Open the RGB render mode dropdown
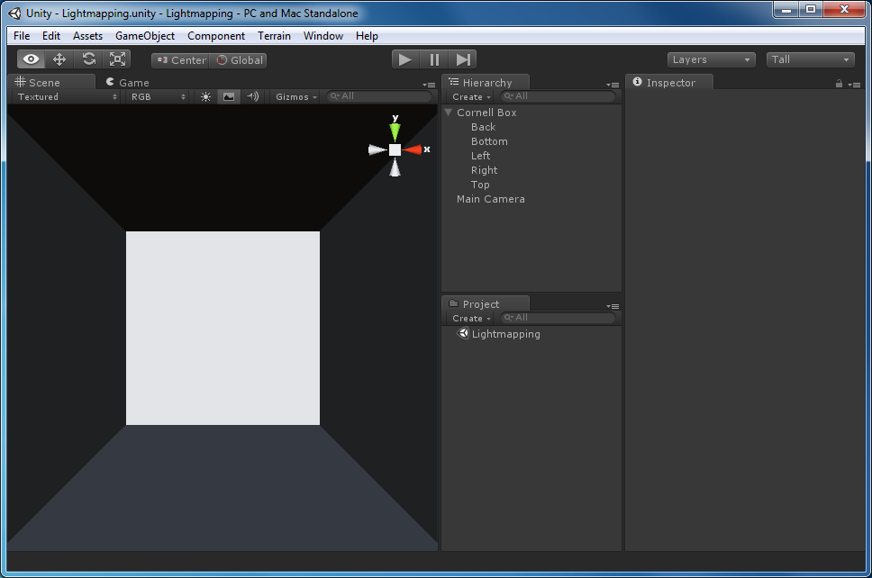Screen dimensions: 872x578 coord(158,96)
